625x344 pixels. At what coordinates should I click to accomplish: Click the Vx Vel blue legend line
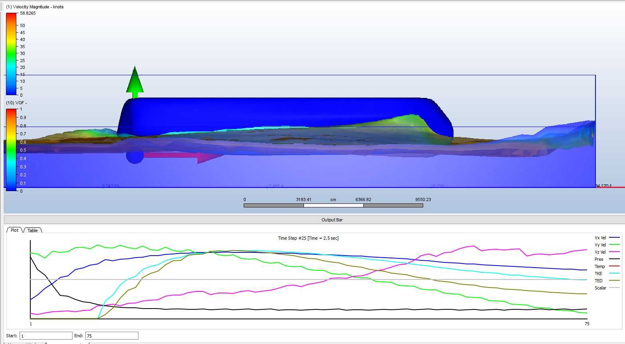pyautogui.click(x=614, y=238)
